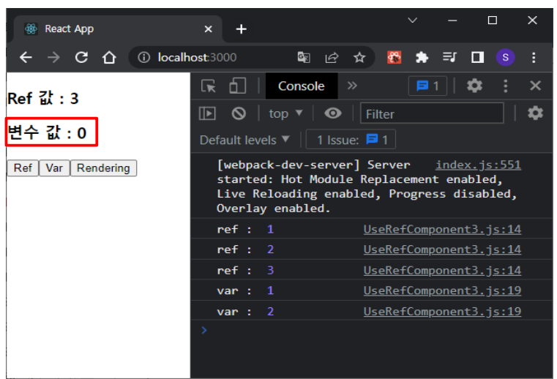Open the Chrome three-dot menu
The width and height of the screenshot is (557, 379).
[x=534, y=57]
